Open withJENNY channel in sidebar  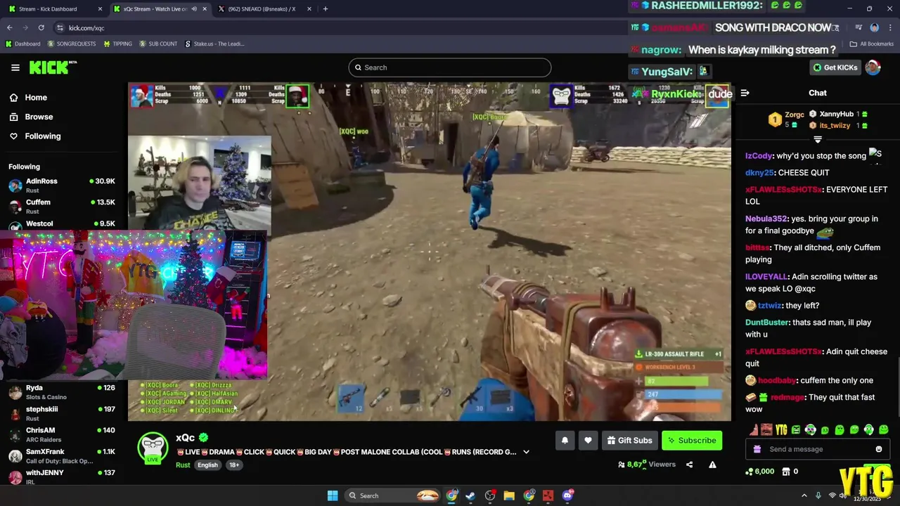click(62, 476)
